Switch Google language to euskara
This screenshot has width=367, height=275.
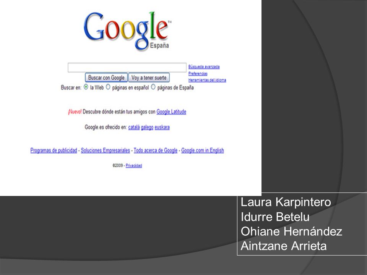(x=162, y=127)
